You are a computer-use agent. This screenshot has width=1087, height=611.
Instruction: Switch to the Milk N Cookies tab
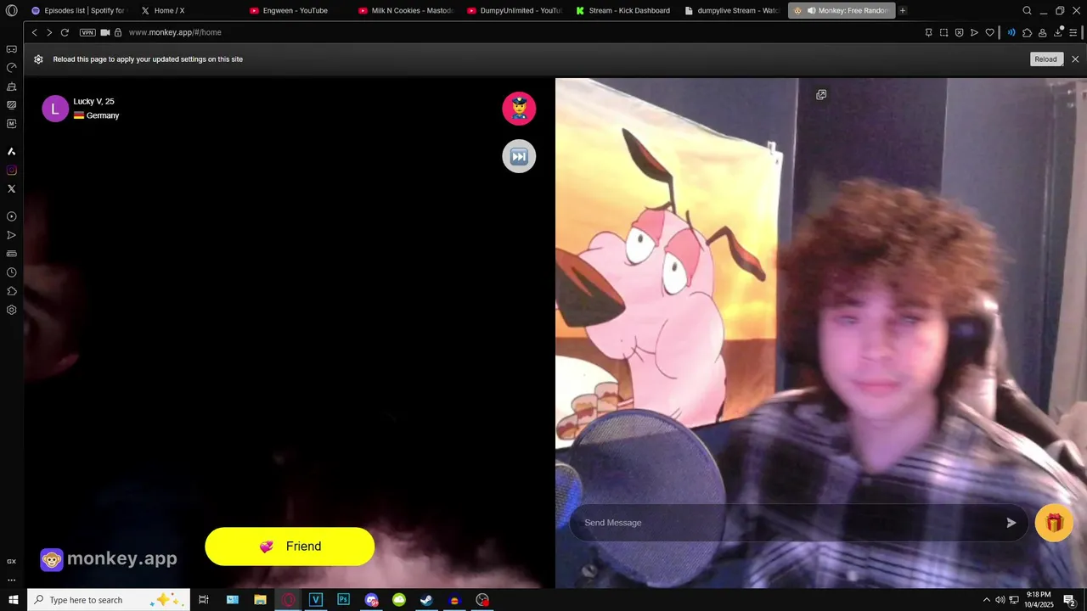(x=406, y=10)
